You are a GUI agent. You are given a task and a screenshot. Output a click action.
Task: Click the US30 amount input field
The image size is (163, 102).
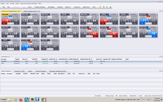pos(10,49)
